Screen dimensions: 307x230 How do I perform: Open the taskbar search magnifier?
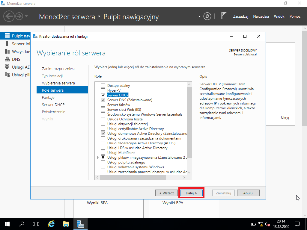coord(22,224)
